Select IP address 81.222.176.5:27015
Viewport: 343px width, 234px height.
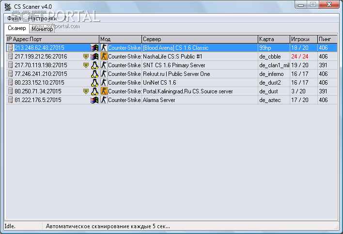tap(38, 100)
